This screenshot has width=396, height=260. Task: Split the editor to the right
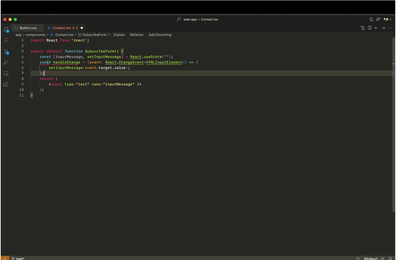point(369,28)
